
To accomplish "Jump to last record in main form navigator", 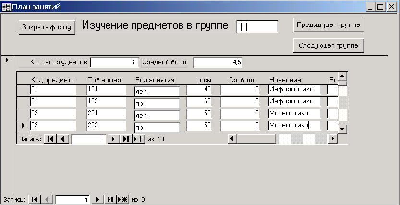I will (x=110, y=200).
